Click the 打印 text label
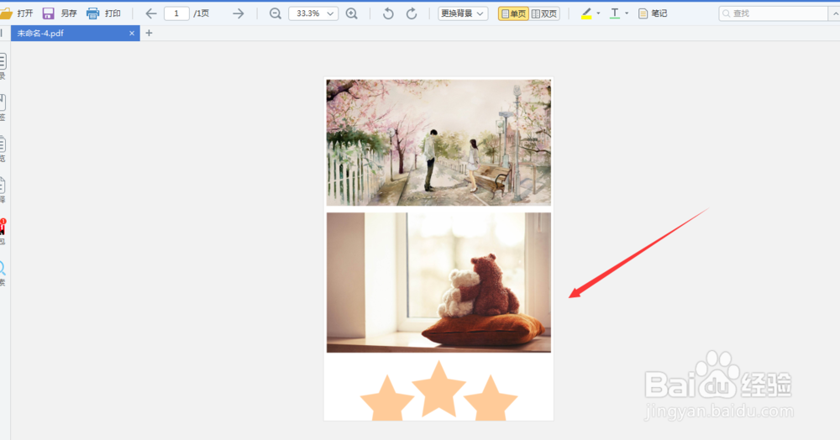Image resolution: width=840 pixels, height=440 pixels. point(113,13)
